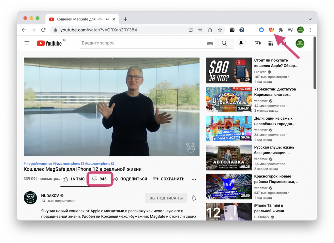Click СОХРАНИТЬ to save video
The image size is (334, 243).
pyautogui.click(x=169, y=179)
